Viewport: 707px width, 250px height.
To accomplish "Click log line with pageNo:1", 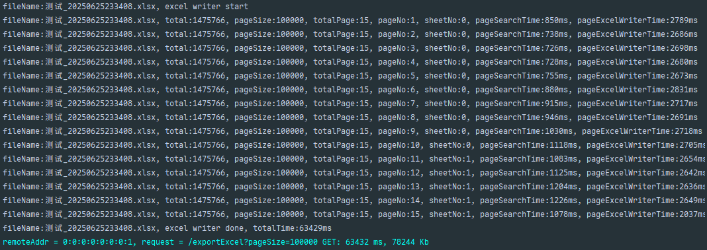I will coord(350,20).
